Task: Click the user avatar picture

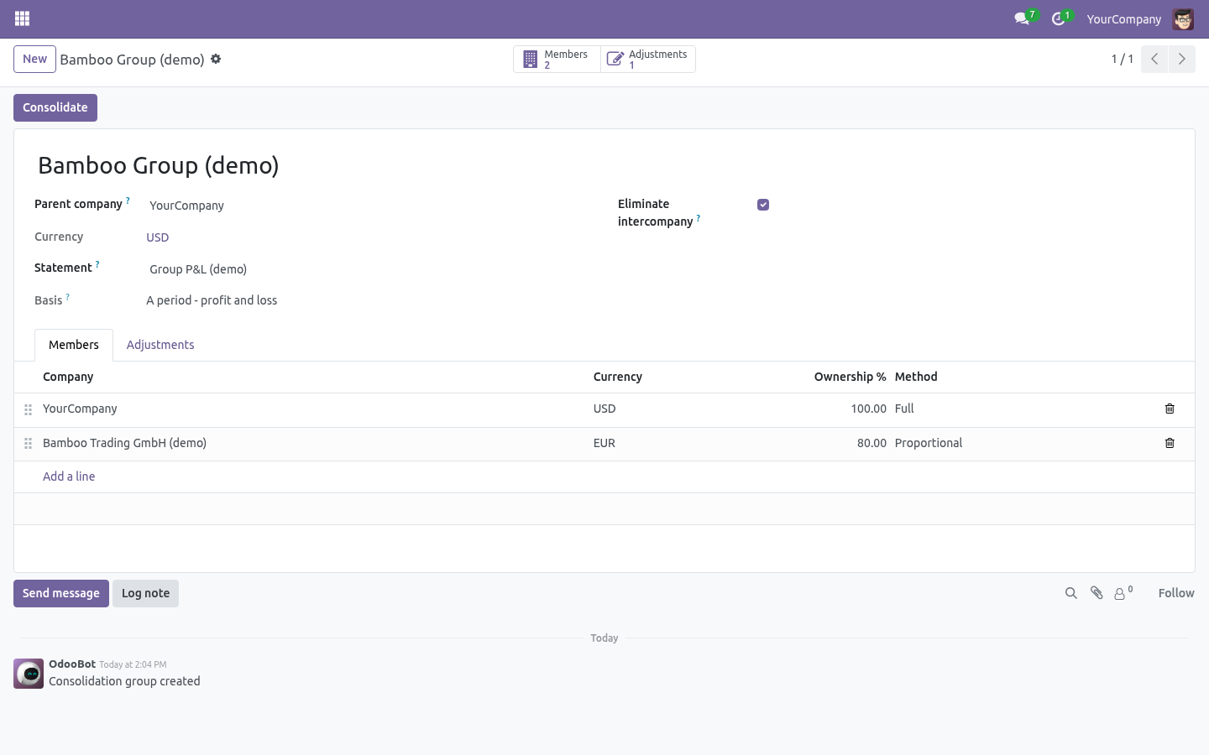Action: 1183,19
